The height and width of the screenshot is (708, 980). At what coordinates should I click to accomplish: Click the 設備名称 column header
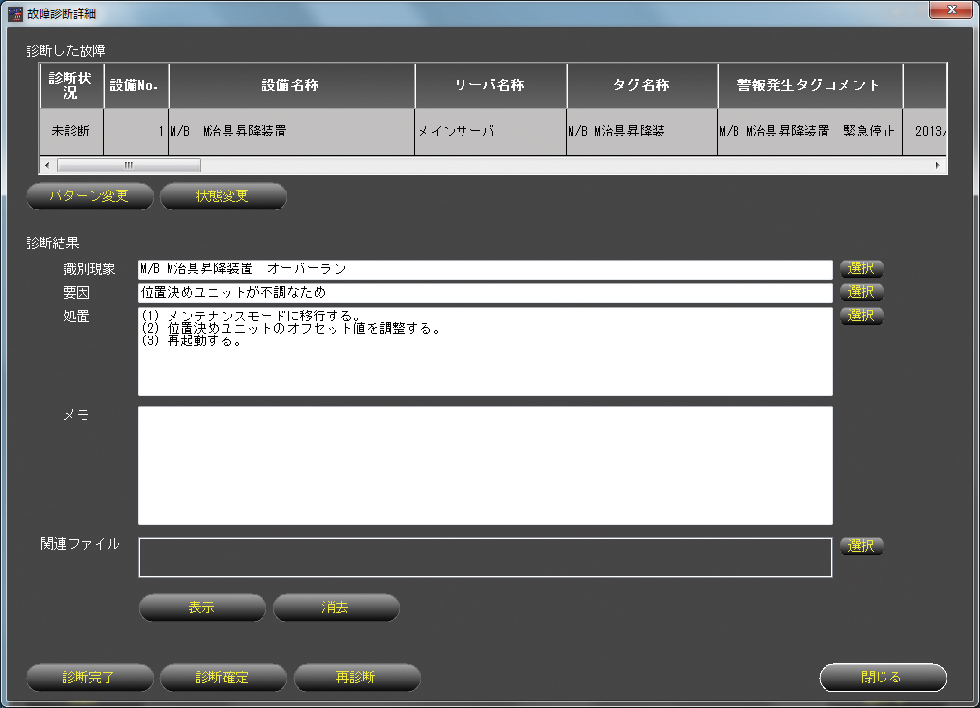(x=291, y=85)
